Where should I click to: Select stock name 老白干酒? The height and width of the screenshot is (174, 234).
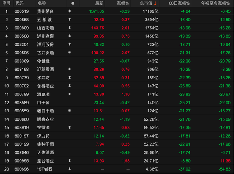(x=46, y=111)
